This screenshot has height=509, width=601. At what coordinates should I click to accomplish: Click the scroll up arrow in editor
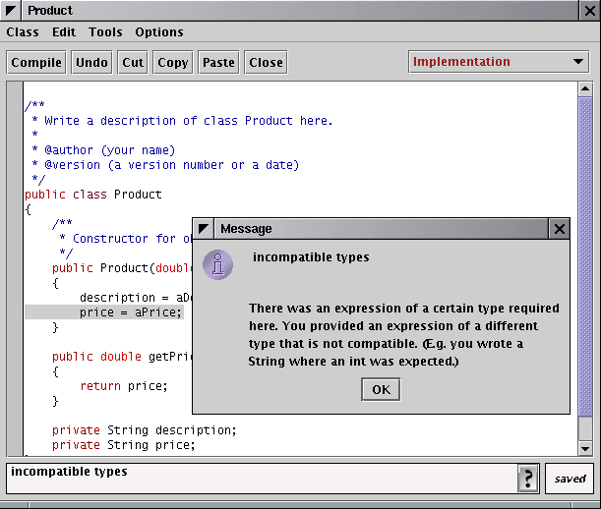(x=585, y=89)
